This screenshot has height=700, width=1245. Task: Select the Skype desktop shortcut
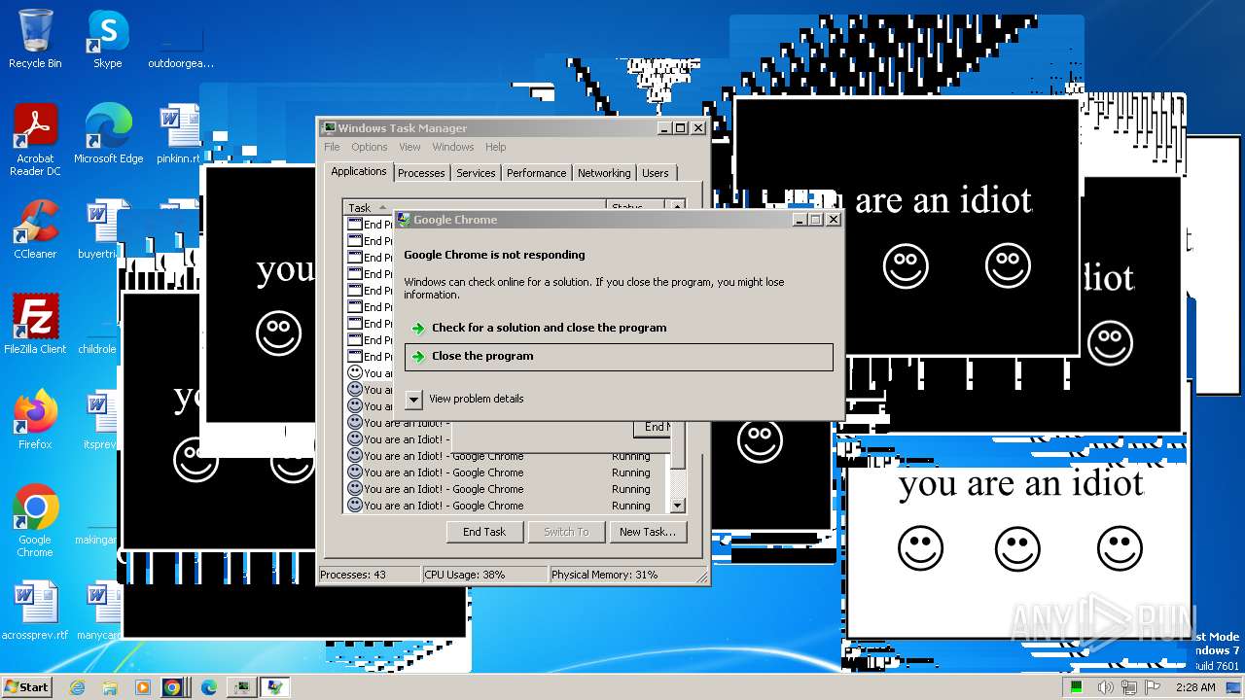(107, 39)
